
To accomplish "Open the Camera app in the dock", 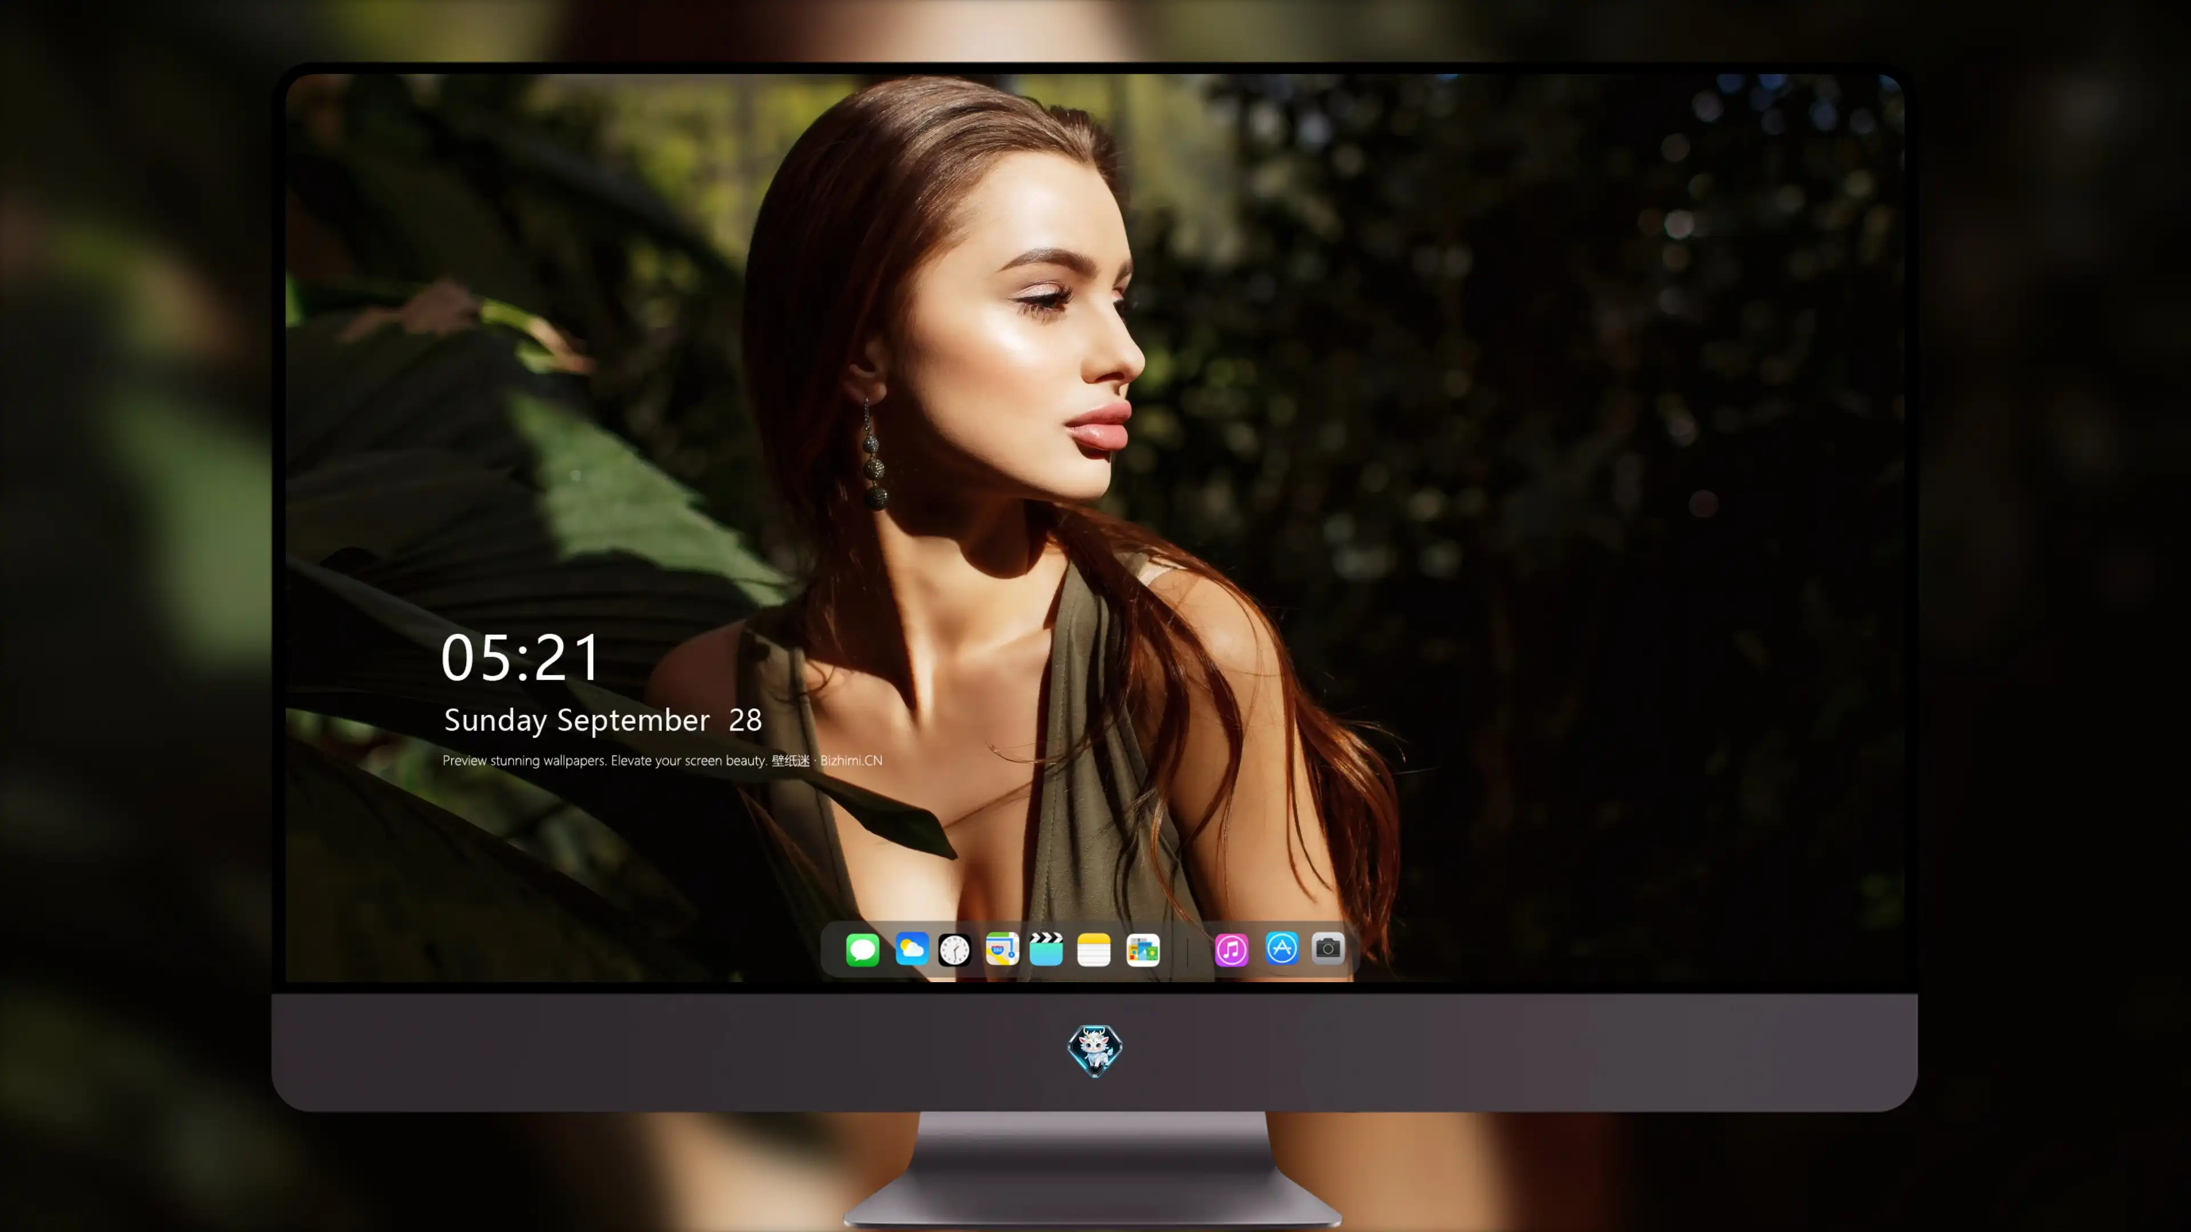I will coord(1328,948).
